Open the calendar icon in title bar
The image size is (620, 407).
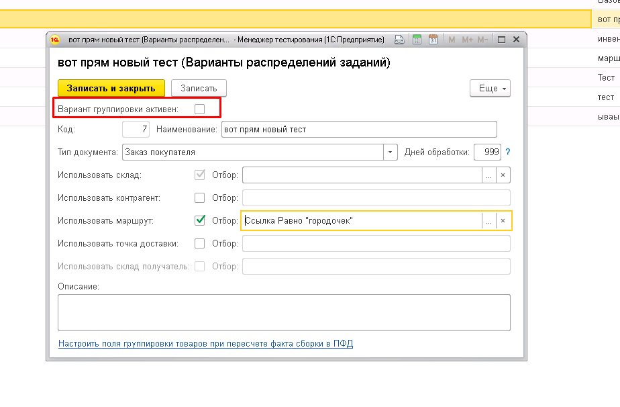(433, 40)
